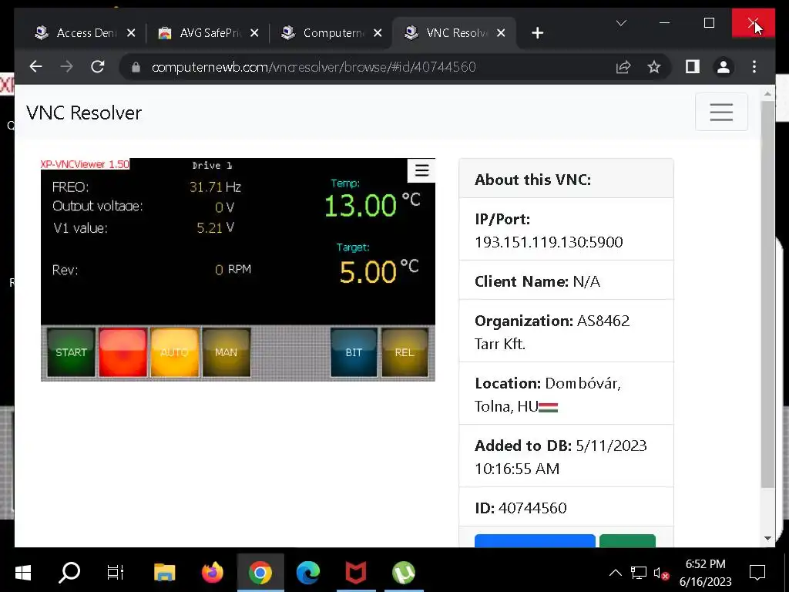The height and width of the screenshot is (592, 789).
Task: Select the MAN mode button
Action: (226, 352)
